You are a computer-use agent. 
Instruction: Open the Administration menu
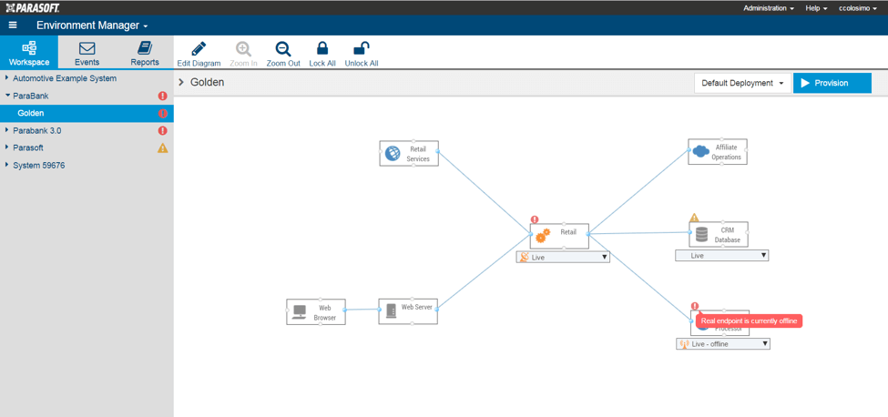tap(768, 8)
